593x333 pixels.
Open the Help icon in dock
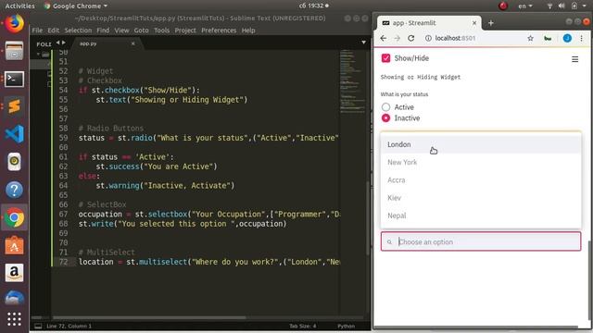point(14,190)
